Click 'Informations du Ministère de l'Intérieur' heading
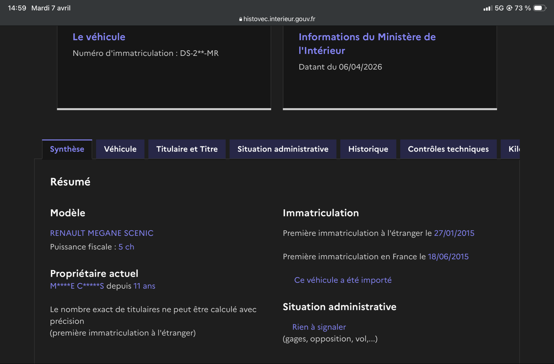 [x=367, y=43]
